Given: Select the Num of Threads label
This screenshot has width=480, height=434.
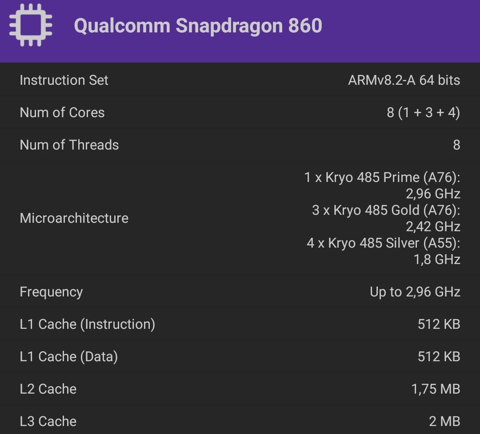Looking at the screenshot, I should [69, 145].
